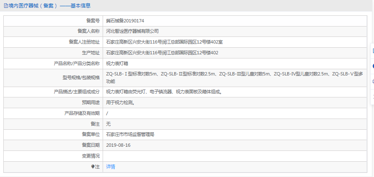The image size is (374, 177).
Task: Click the 型号规格/包装规格 label
Action: click(x=81, y=78)
